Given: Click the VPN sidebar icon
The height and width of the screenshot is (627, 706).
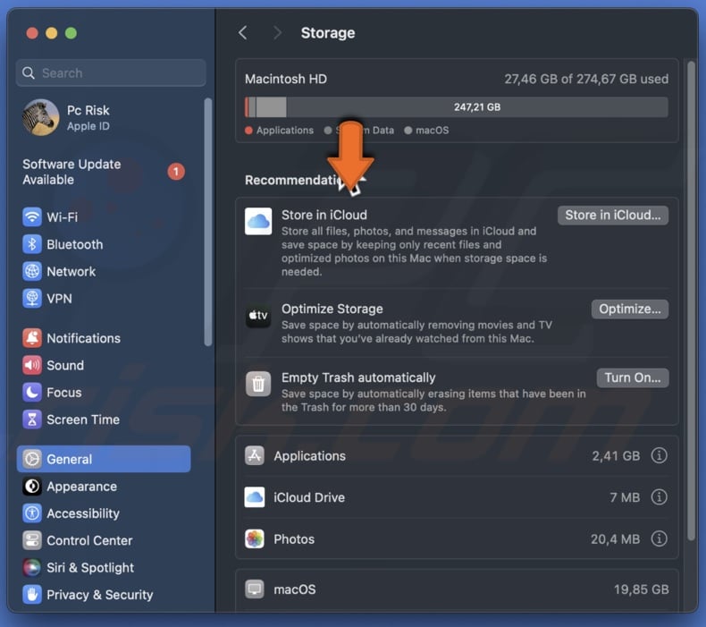Looking at the screenshot, I should tap(32, 299).
